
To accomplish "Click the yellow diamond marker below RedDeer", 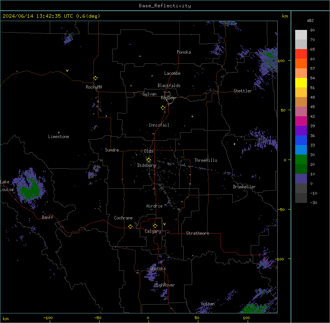I will 163,108.
